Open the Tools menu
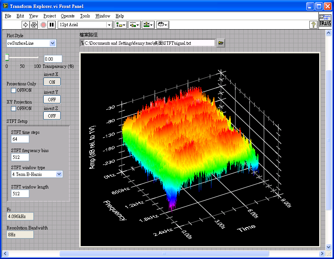The image size is (334, 259). tap(85, 16)
